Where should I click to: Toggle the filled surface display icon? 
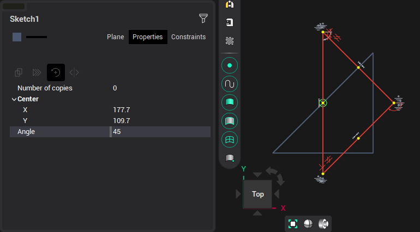coord(230,102)
